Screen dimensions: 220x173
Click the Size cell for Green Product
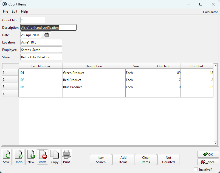(x=136, y=73)
